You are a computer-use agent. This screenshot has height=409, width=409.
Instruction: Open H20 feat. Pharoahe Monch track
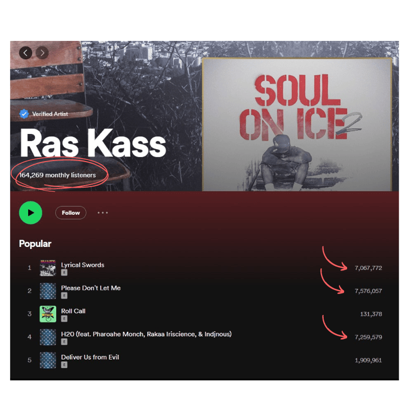(x=146, y=334)
